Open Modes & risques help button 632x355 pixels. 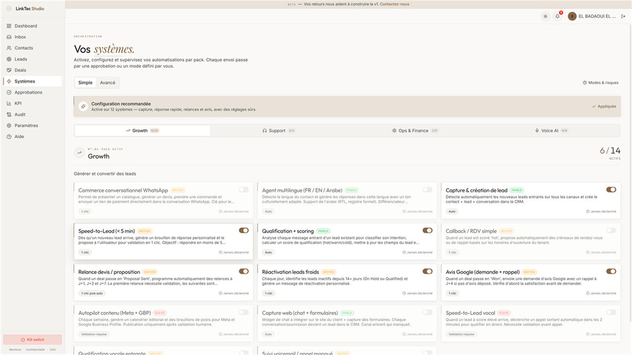coord(600,83)
